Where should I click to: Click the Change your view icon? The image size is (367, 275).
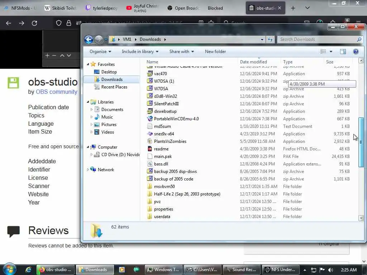pyautogui.click(x=323, y=52)
